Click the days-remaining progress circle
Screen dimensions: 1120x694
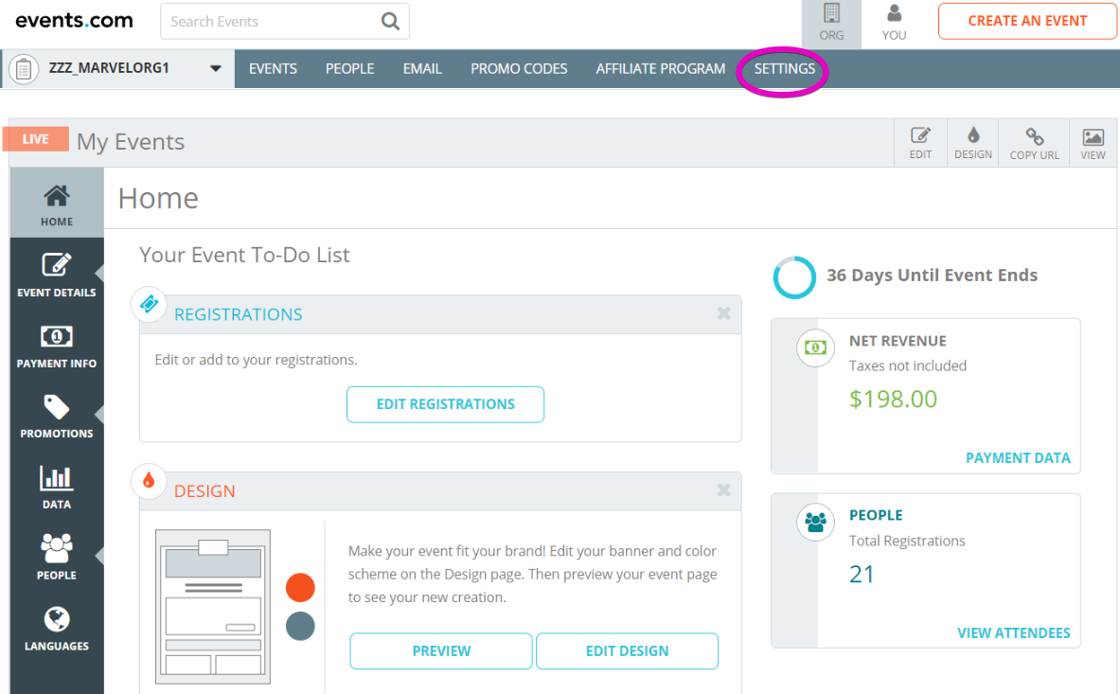pyautogui.click(x=794, y=277)
